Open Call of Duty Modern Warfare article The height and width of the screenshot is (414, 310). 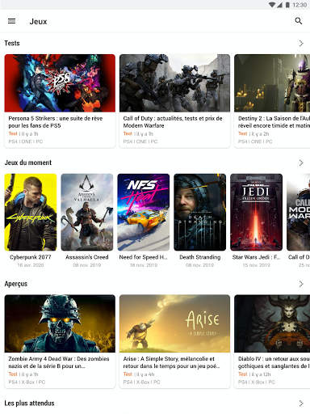[174, 101]
